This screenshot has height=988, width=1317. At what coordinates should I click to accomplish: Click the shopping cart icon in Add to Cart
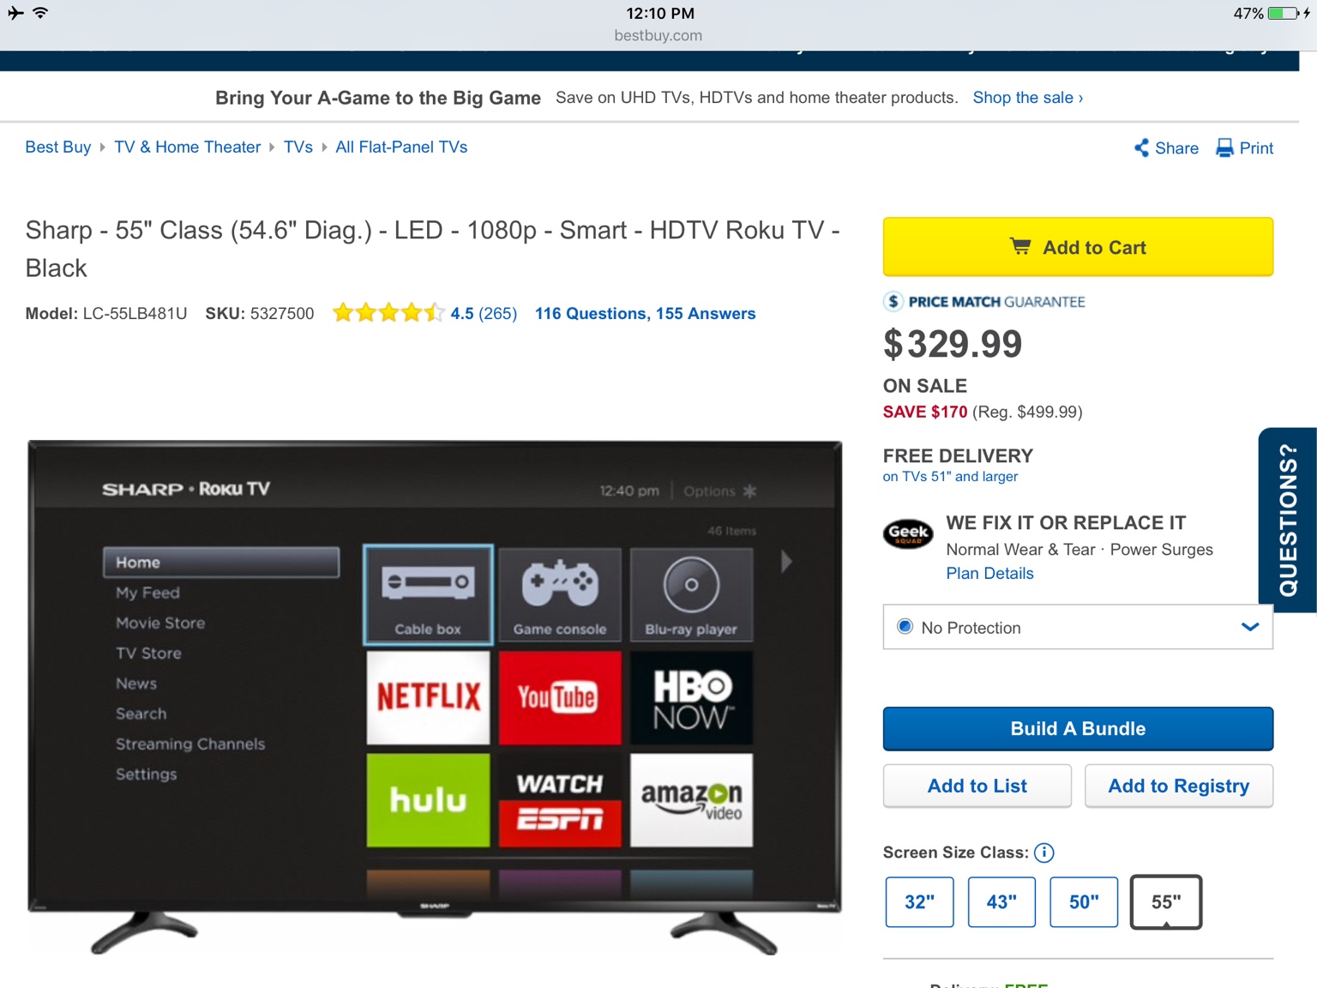(1020, 247)
